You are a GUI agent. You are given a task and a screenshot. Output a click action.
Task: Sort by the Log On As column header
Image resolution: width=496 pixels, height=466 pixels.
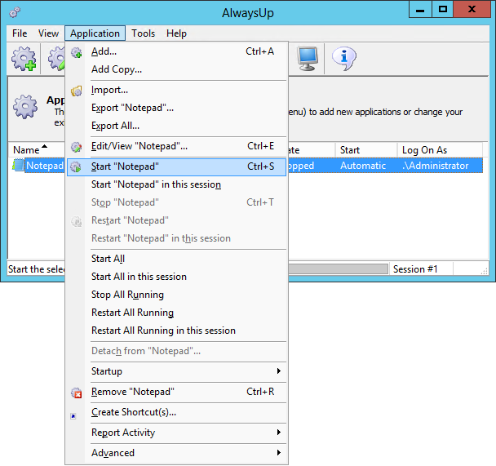click(440, 149)
